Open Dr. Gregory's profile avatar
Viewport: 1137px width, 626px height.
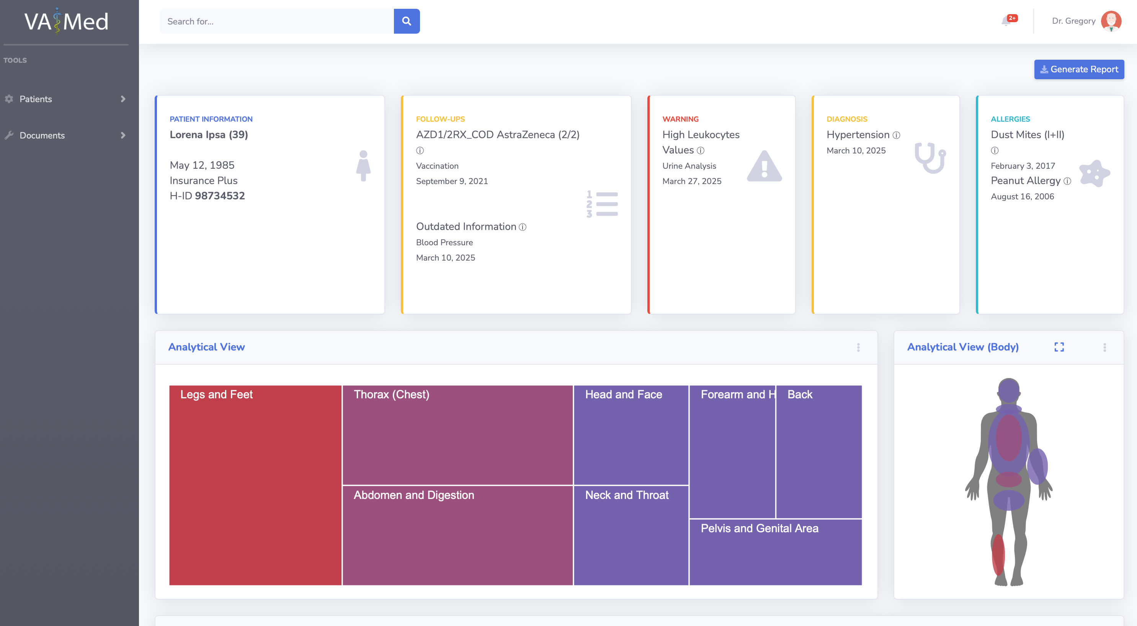[1111, 21]
